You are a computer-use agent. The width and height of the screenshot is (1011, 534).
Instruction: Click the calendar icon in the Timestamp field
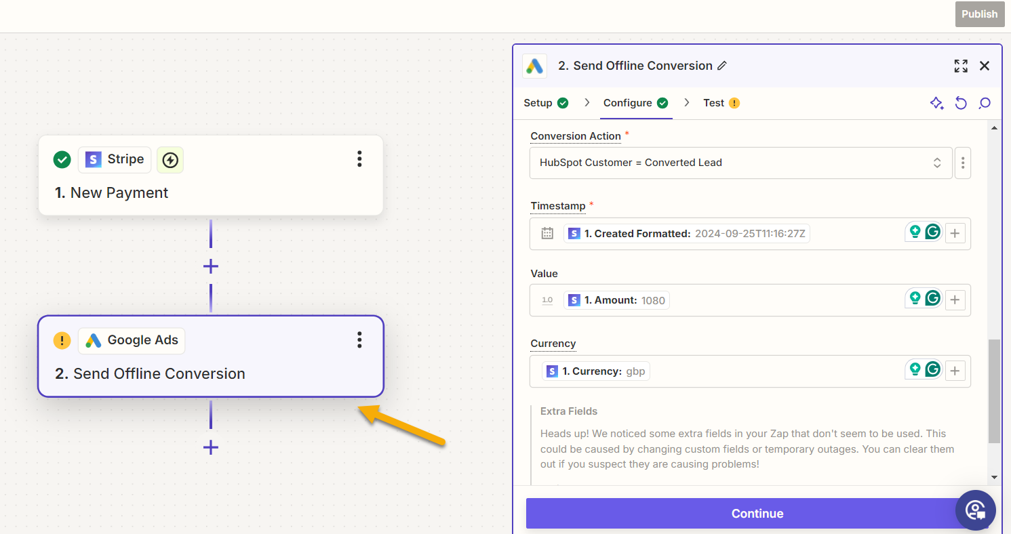click(x=547, y=234)
